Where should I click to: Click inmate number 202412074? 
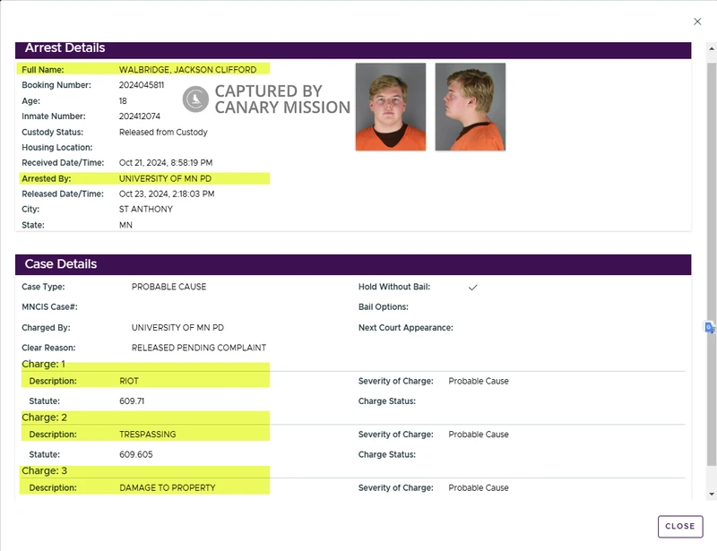(x=140, y=116)
